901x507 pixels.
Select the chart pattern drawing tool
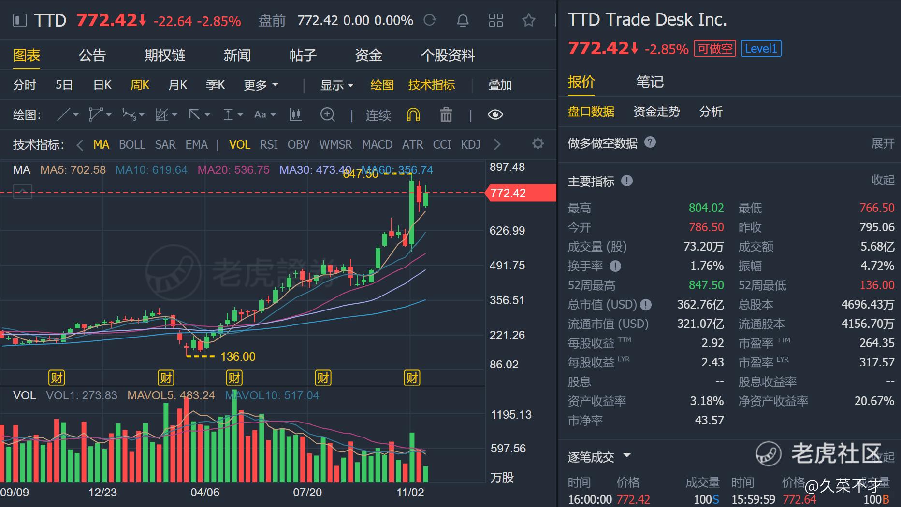click(161, 114)
